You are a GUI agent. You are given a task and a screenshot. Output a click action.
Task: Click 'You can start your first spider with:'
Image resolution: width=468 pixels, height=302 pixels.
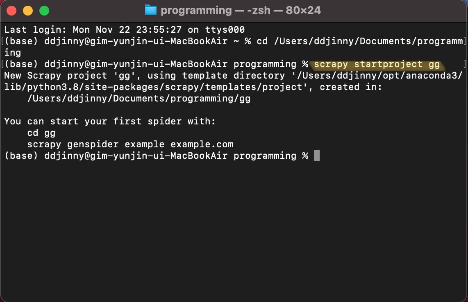tap(110, 122)
